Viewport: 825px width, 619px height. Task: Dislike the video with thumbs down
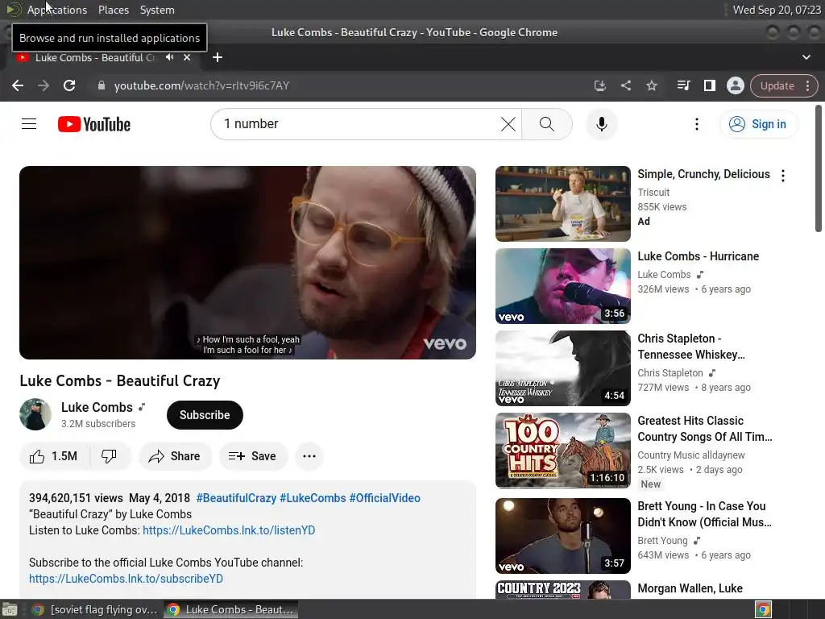109,456
